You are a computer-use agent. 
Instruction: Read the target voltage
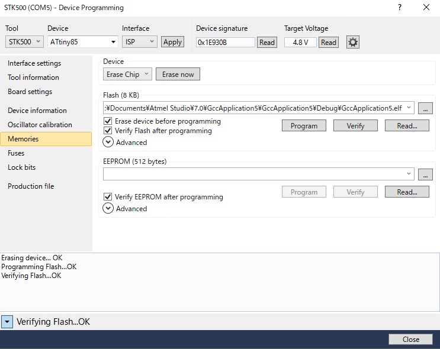328,43
